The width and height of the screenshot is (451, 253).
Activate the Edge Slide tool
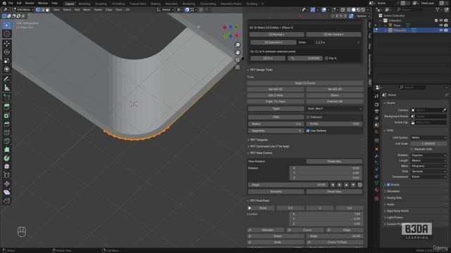pyautogui.click(x=7, y=175)
